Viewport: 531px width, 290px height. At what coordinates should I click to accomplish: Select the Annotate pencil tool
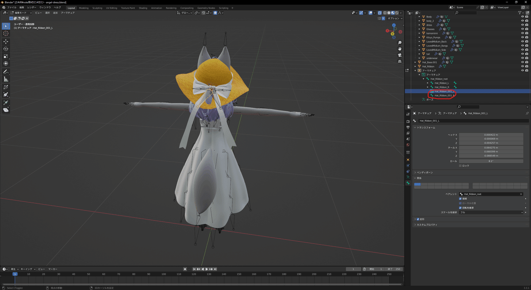[6, 72]
